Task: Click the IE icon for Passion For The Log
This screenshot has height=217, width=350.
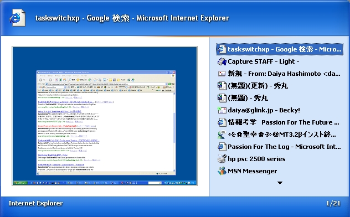Action: point(222,147)
